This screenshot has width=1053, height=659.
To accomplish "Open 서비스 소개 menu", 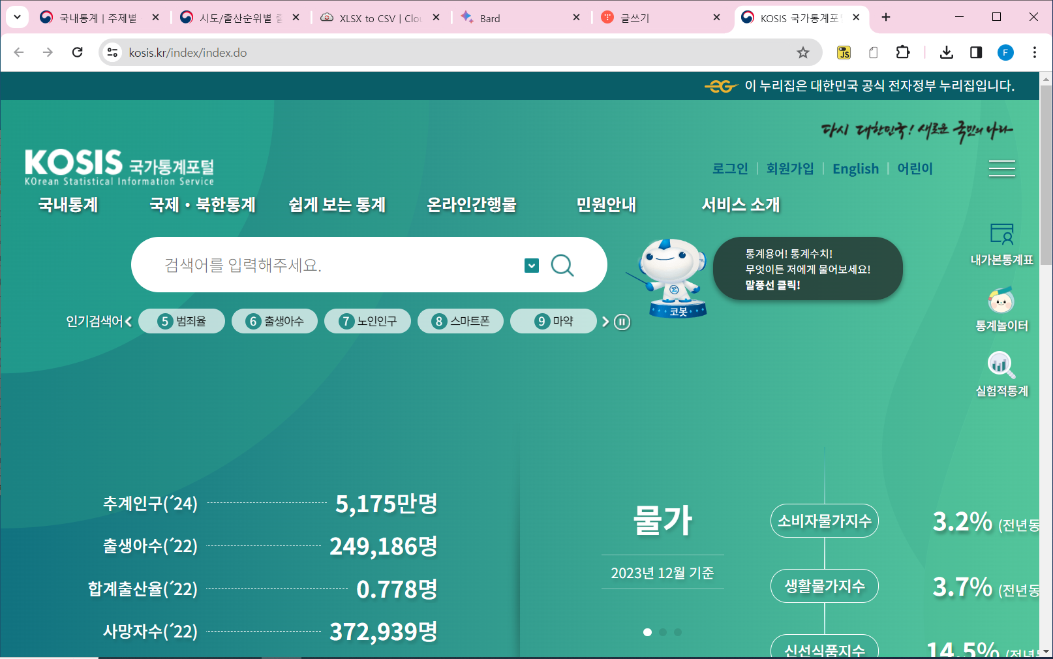I will click(740, 204).
